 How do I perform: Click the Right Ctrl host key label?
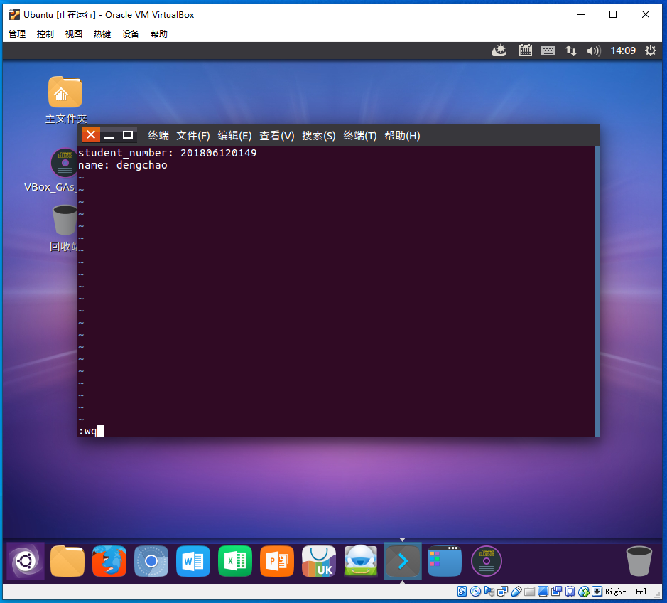(x=626, y=592)
